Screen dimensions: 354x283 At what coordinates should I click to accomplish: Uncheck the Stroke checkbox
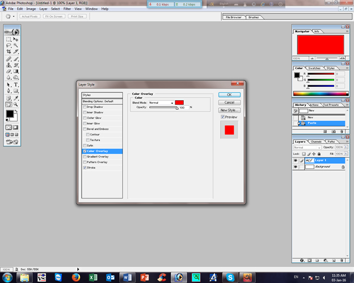[85, 168]
